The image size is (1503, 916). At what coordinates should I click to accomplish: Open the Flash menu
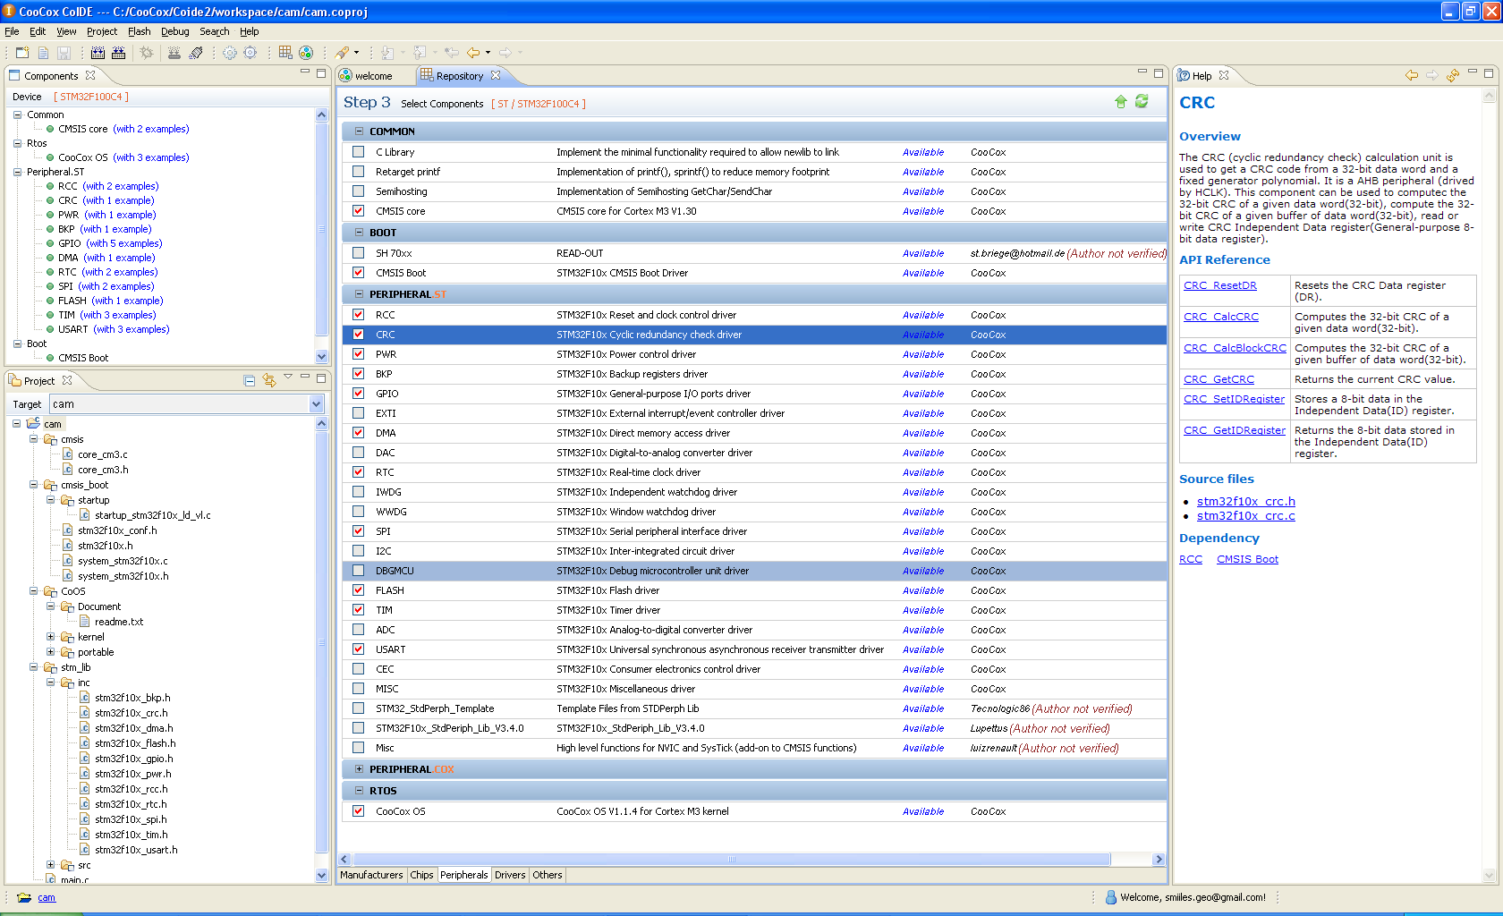click(140, 31)
